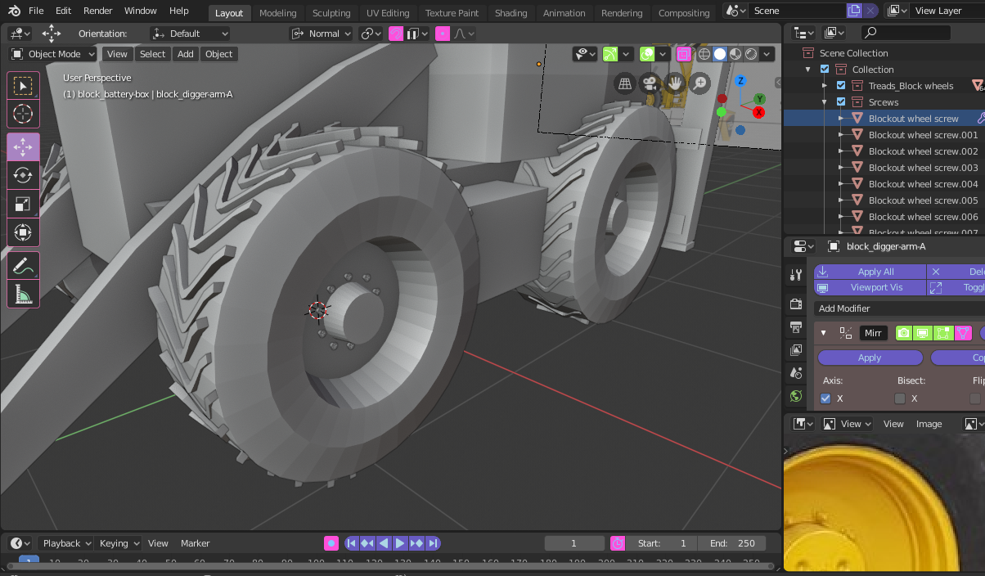Select Blockout wheel screw.003 in outliner

(923, 168)
